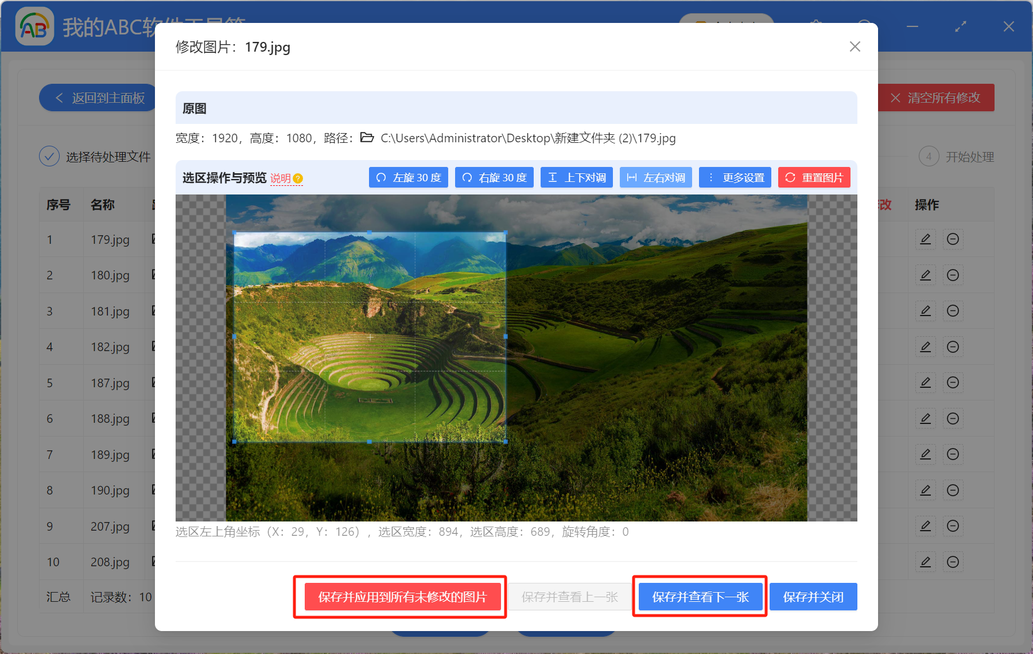The width and height of the screenshot is (1033, 654).
Task: Reset image with 重置图片 button
Action: (814, 178)
